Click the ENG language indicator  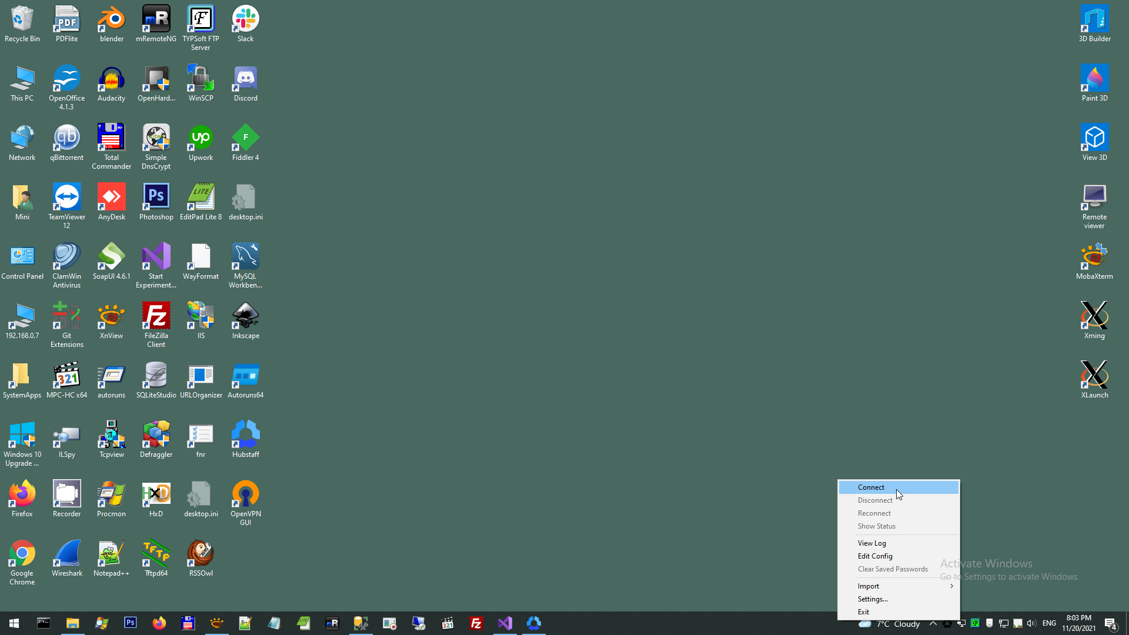tap(1049, 623)
